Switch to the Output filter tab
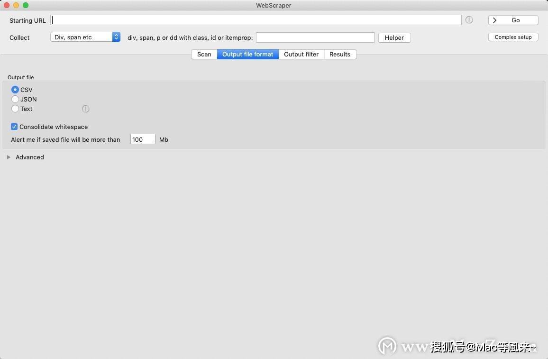The width and height of the screenshot is (548, 359). pos(301,54)
